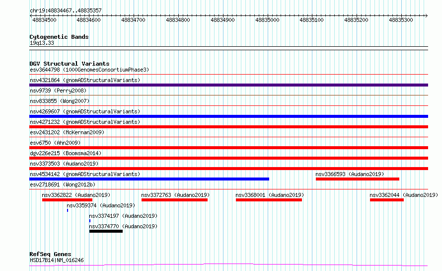This screenshot has height=271, width=442.
Task: Click the red esv6750 variant bar
Action: click(228, 148)
